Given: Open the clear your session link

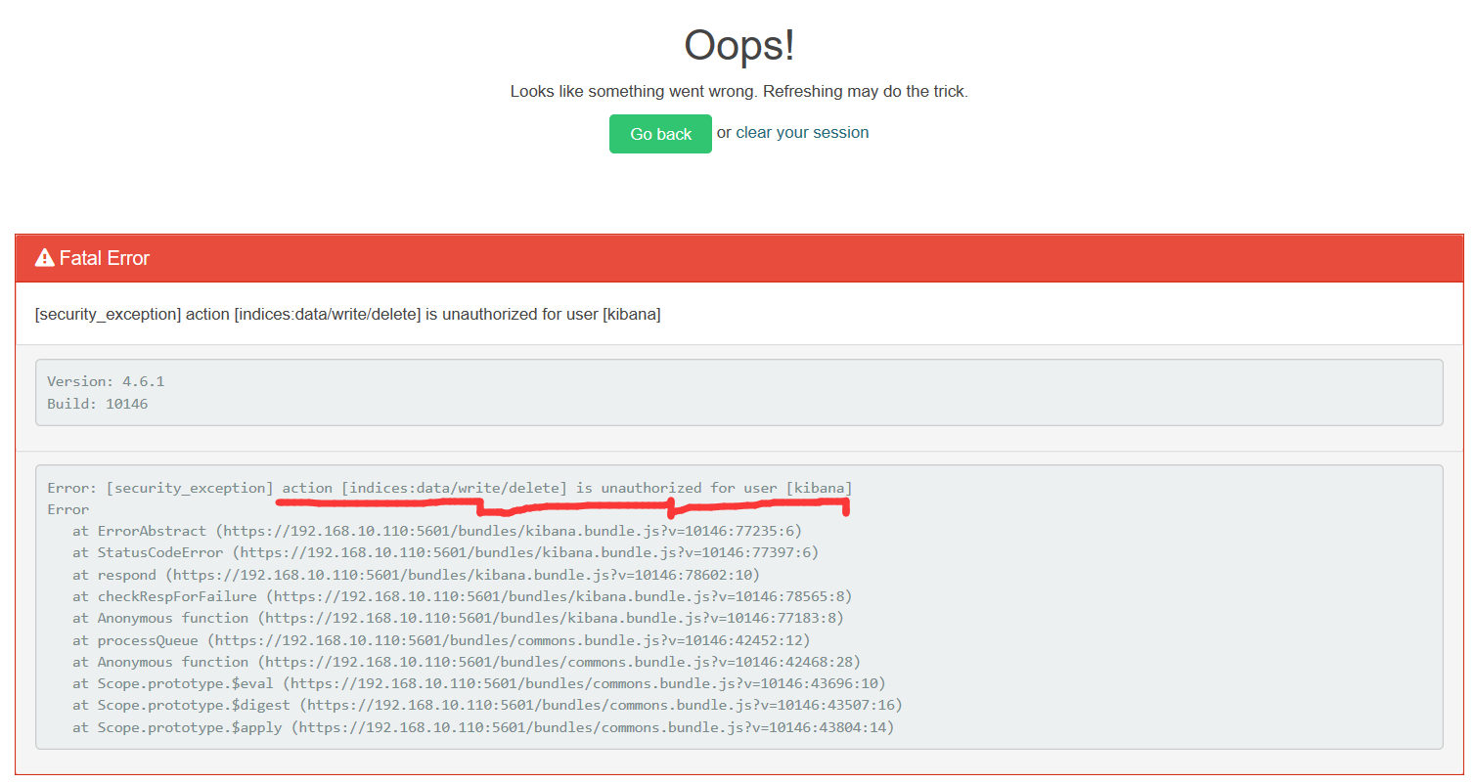Looking at the screenshot, I should (802, 132).
